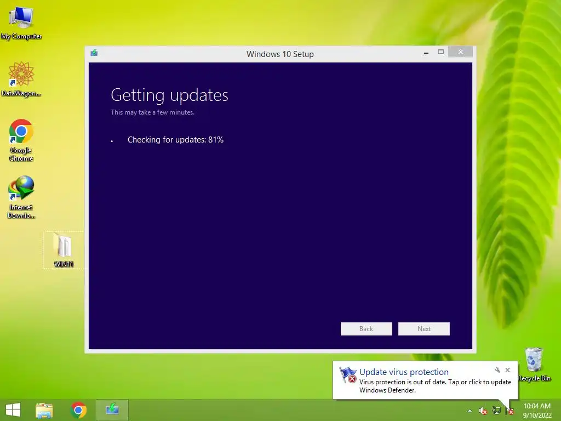Maximize the Windows 10 Setup window
This screenshot has height=421, width=561.
[441, 52]
